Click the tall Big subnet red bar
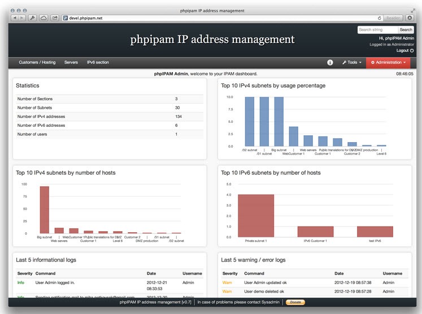The image size is (422, 314). pos(45,210)
